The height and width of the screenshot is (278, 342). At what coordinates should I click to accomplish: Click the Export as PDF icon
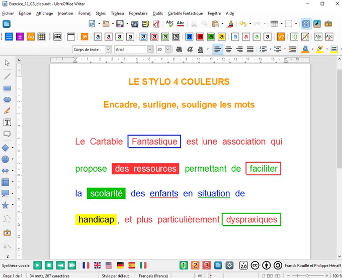pyautogui.click(x=156, y=24)
